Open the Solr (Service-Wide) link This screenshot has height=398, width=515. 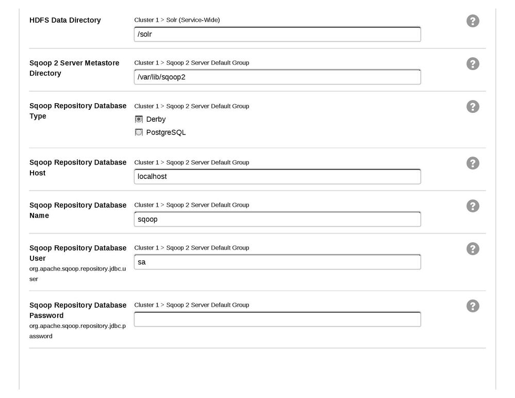click(x=192, y=20)
